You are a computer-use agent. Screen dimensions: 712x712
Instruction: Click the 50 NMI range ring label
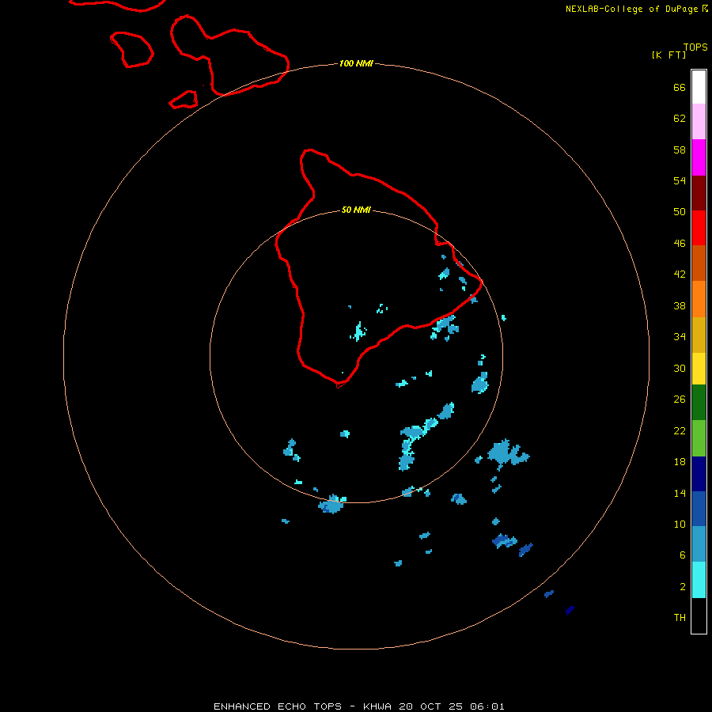coord(356,210)
